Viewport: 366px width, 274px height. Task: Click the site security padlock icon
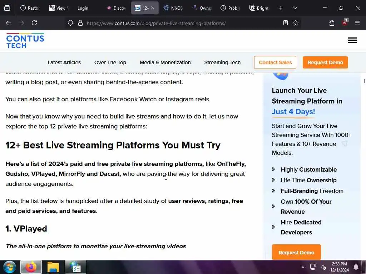[80, 23]
